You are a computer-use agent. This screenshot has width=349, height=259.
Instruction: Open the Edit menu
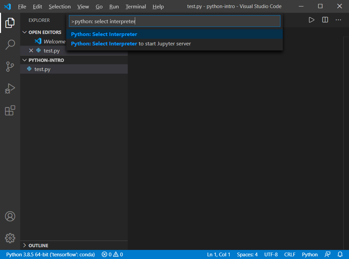(37, 6)
